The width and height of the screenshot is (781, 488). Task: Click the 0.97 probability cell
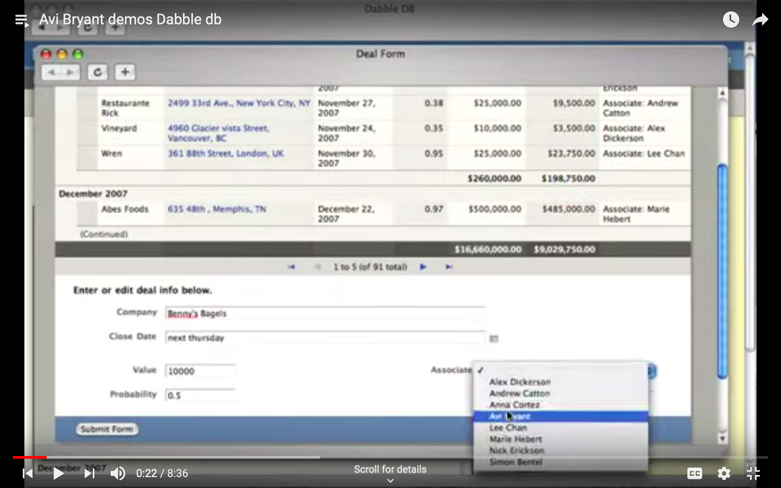coord(434,209)
